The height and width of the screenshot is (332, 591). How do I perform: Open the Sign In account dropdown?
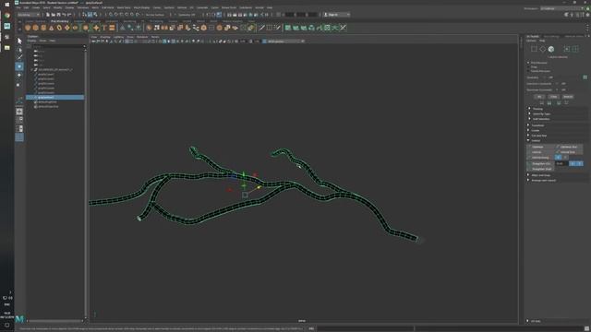[x=336, y=15]
